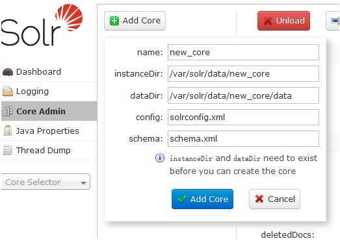Click the green checkmark on Add Core
The height and width of the screenshot is (250, 340).
(x=181, y=199)
